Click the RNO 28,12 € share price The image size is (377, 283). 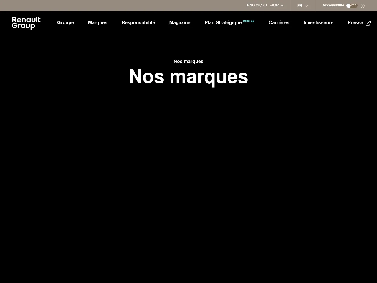click(x=257, y=6)
